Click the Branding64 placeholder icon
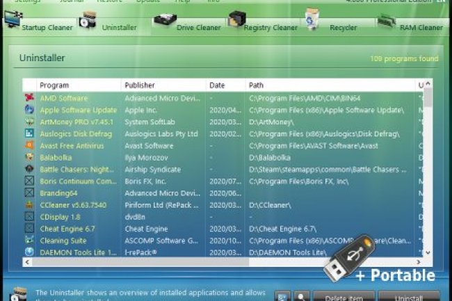452x301 pixels. point(29,193)
